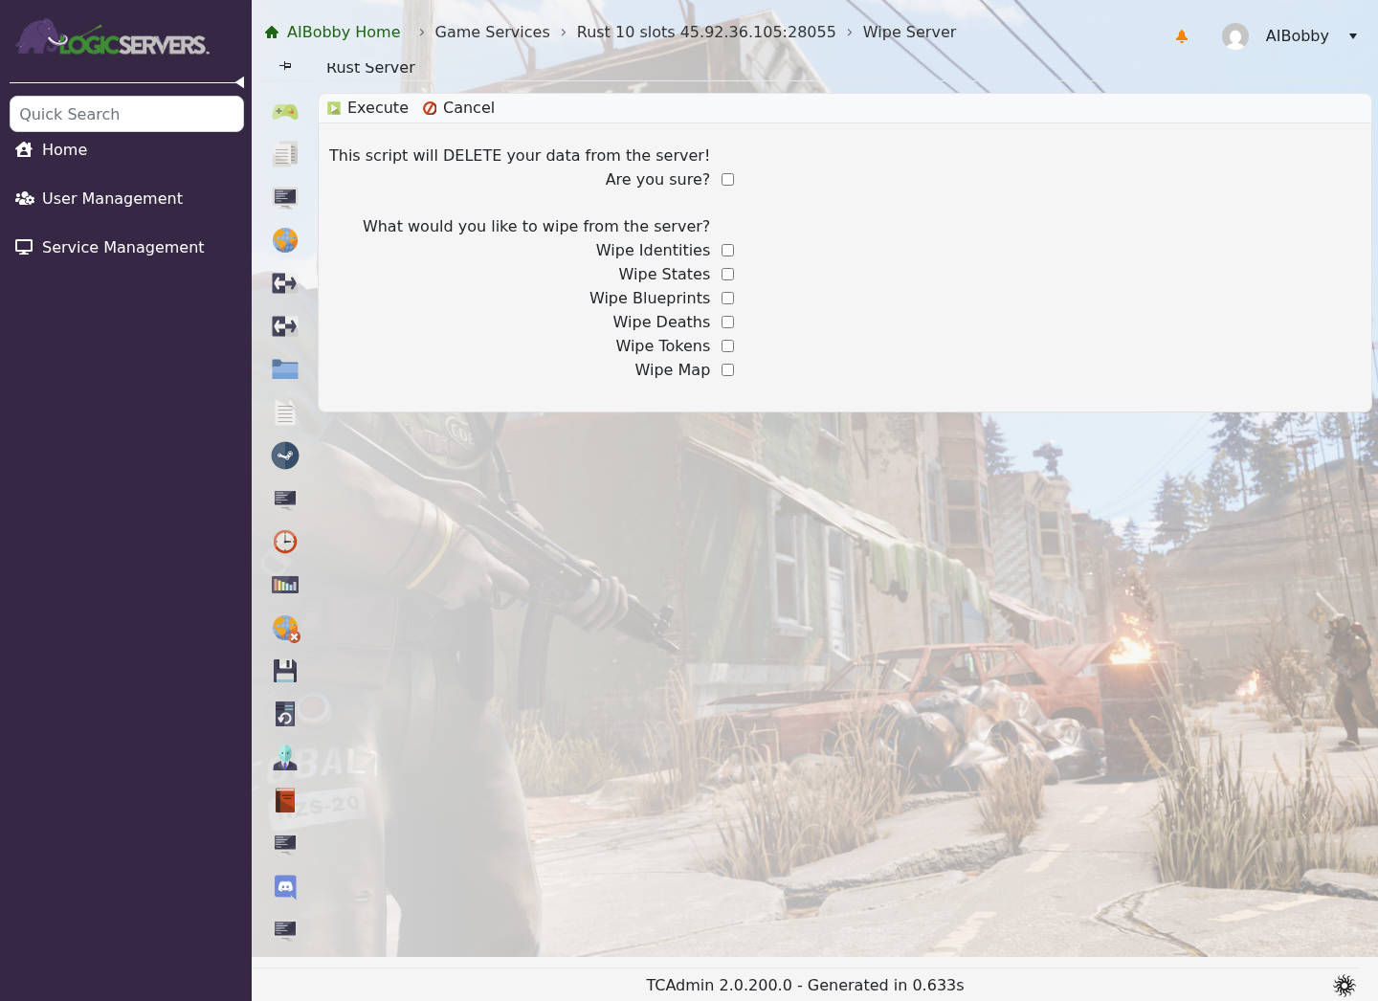Open the stacked documents log icon

[x=285, y=154]
